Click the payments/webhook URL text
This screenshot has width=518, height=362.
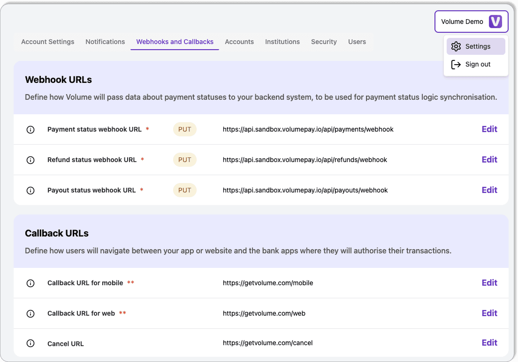308,129
